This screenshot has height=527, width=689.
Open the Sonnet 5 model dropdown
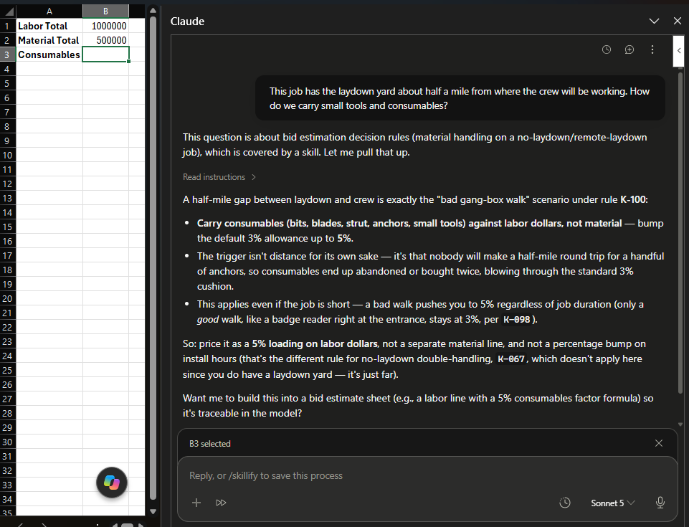pyautogui.click(x=612, y=503)
